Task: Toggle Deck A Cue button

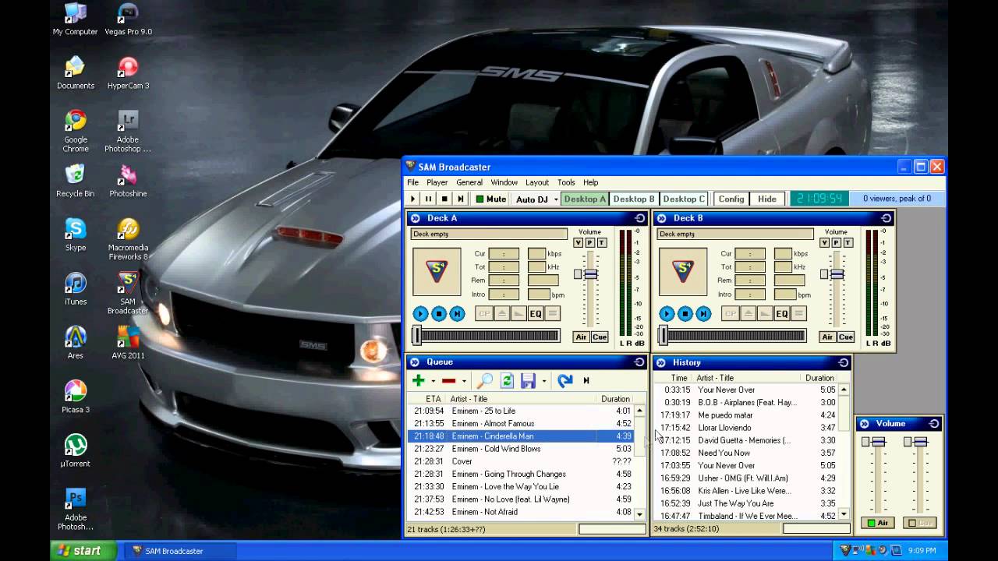Action: pos(600,337)
